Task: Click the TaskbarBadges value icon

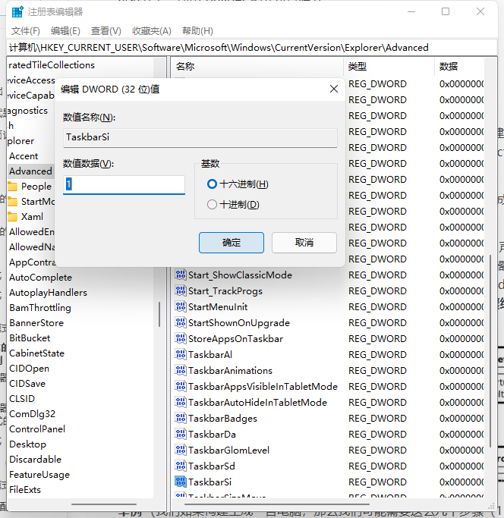Action: tap(181, 418)
